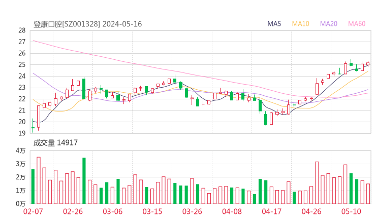The height and width of the screenshot is (223, 376).
Task: Click the 02-26 date label
Action: [73, 211]
